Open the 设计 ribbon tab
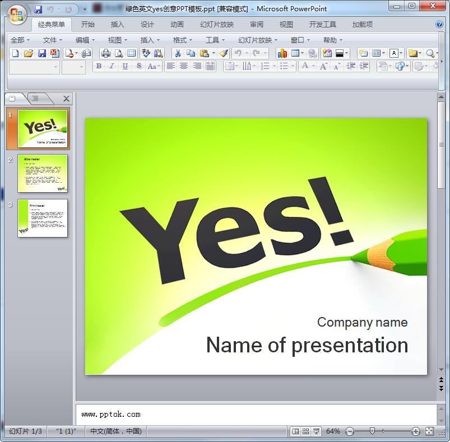 [147, 25]
